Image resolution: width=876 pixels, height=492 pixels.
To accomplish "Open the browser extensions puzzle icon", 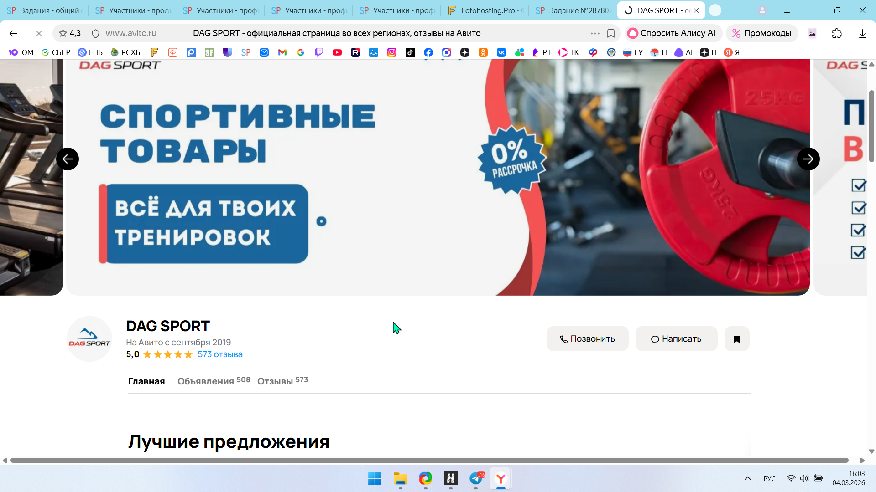I will 837,33.
